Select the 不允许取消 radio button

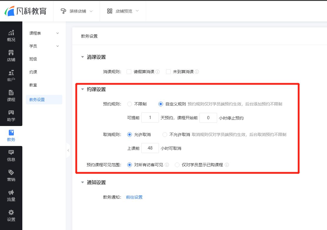point(165,135)
